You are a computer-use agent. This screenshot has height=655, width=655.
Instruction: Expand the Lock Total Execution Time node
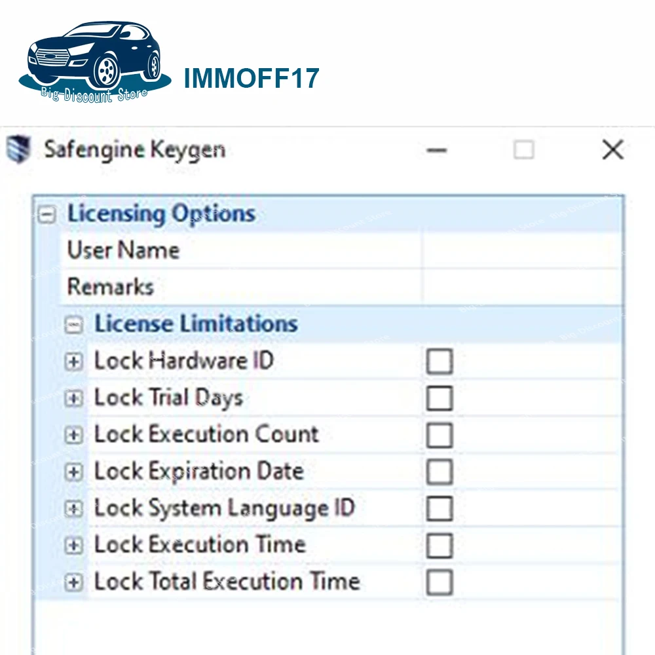[75, 582]
